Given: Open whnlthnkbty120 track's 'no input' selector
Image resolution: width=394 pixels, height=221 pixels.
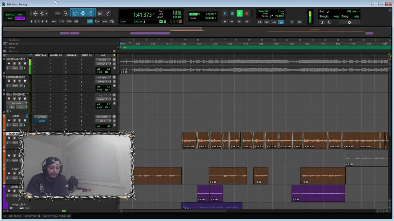Looking at the screenshot, I should [x=103, y=60].
